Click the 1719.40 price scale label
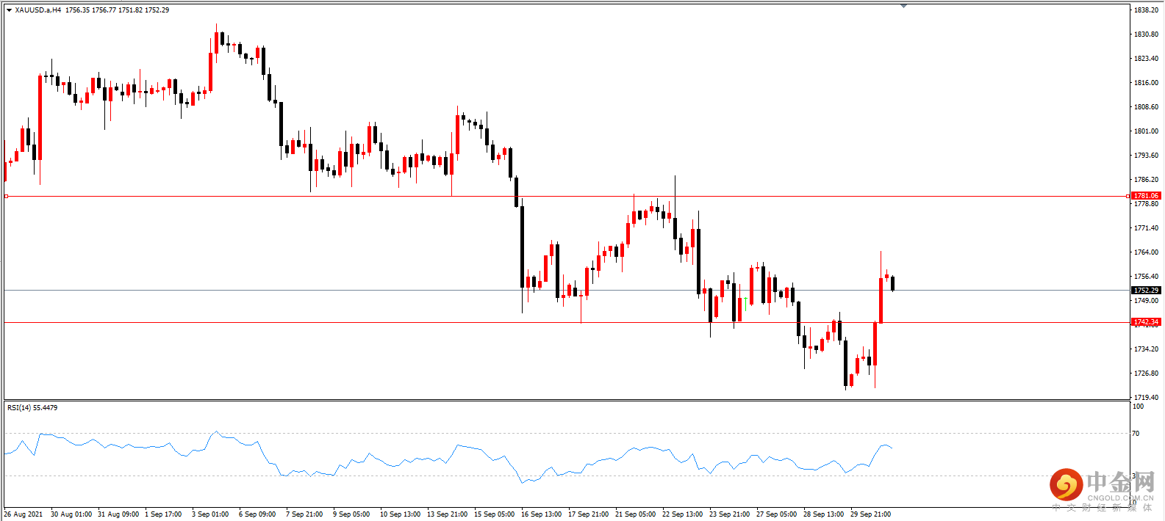This screenshot has height=521, width=1165. pyautogui.click(x=1146, y=398)
